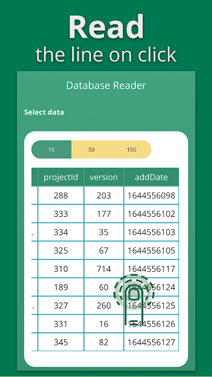Click projectId cell 327
The width and height of the screenshot is (212, 377).
tap(61, 305)
